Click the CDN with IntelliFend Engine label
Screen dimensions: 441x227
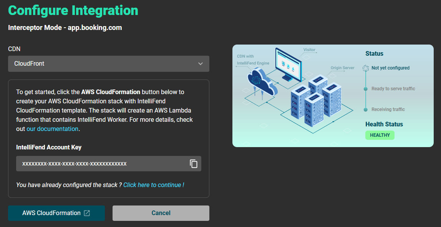[253, 60]
